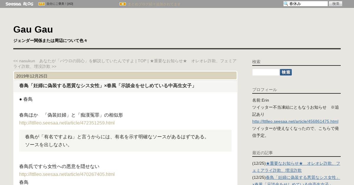Click the bullet line ● 春鳥
354x185 pixels.
point(26,99)
